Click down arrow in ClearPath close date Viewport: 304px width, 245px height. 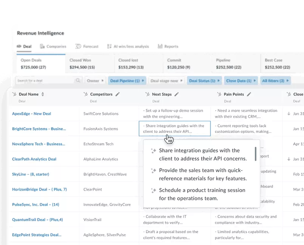pos(289,159)
